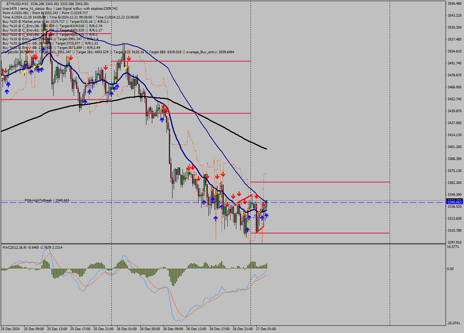
Task: Click MACD scale value -25.0741
Action: pos(454,323)
